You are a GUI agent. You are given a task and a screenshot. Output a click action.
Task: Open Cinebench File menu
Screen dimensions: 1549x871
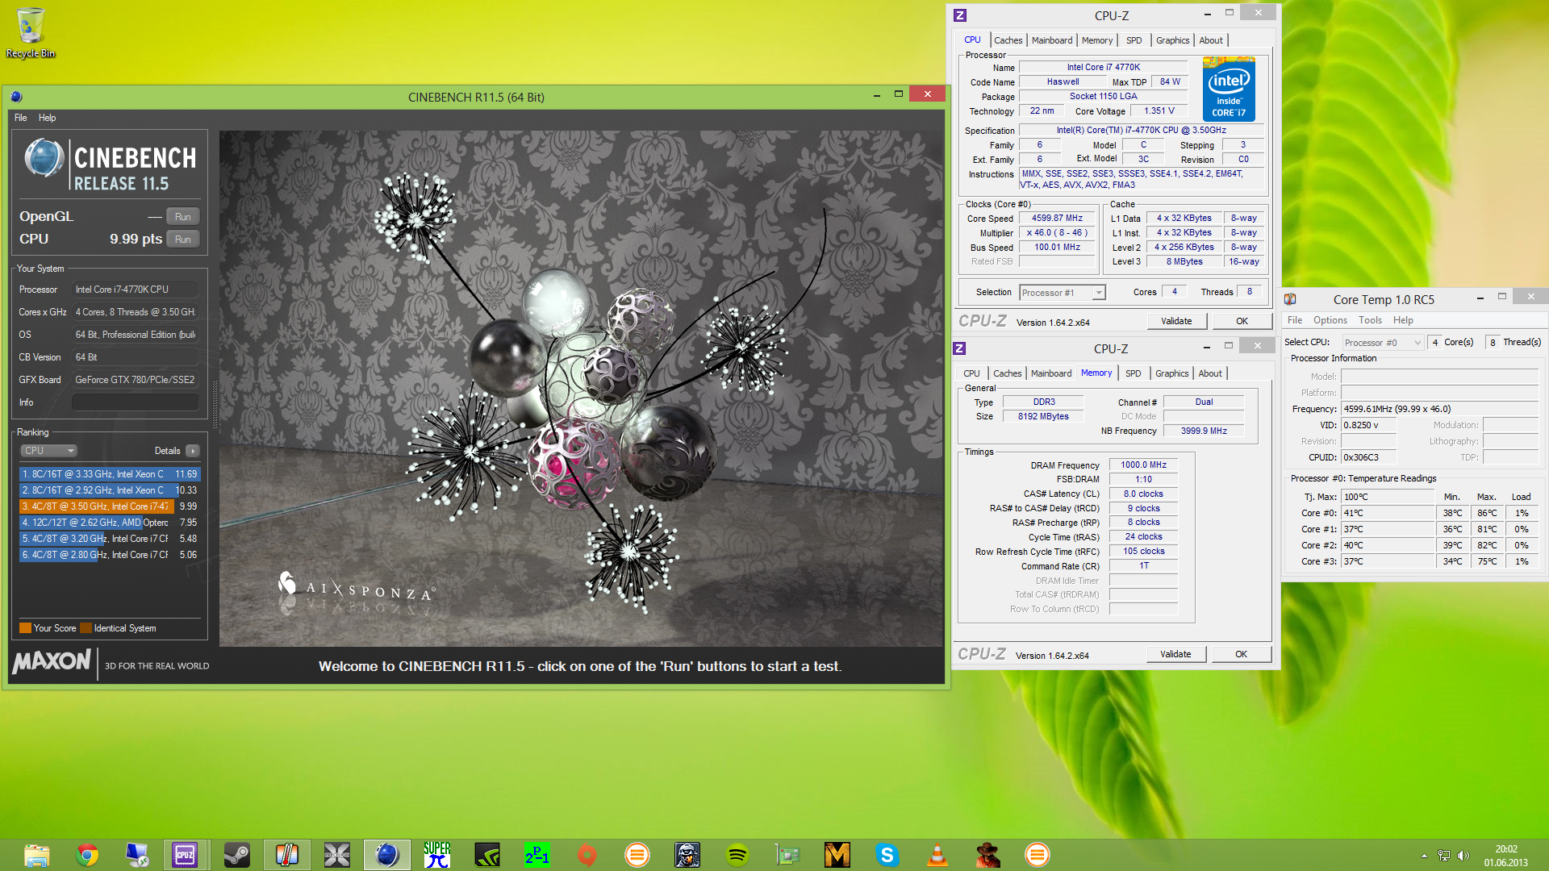coord(21,118)
